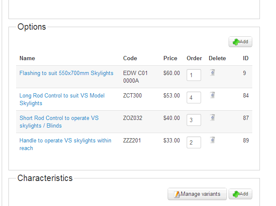Click the Order column header
This screenshot has width=276, height=206.
point(194,58)
